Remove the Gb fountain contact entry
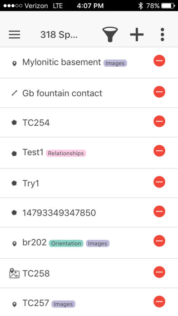Viewport: 178px width, 316px height. tap(159, 92)
